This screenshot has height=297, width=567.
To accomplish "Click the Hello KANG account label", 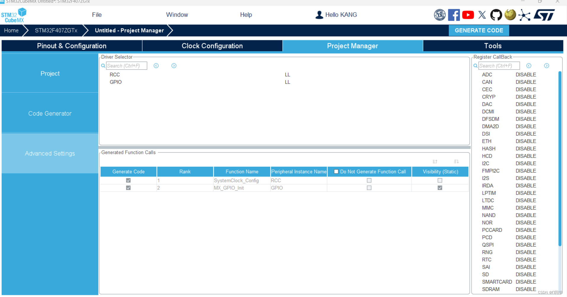I will [341, 15].
